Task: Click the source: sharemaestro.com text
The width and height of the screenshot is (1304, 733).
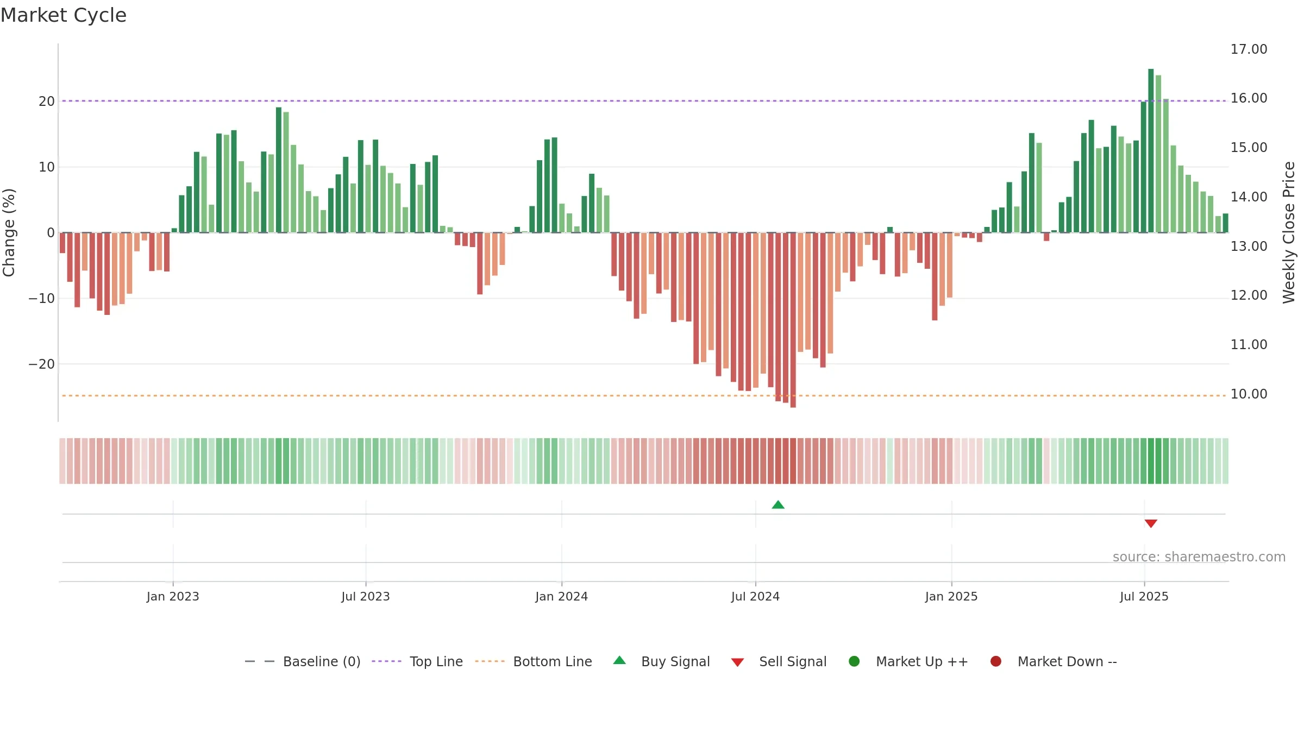Action: pos(1199,557)
